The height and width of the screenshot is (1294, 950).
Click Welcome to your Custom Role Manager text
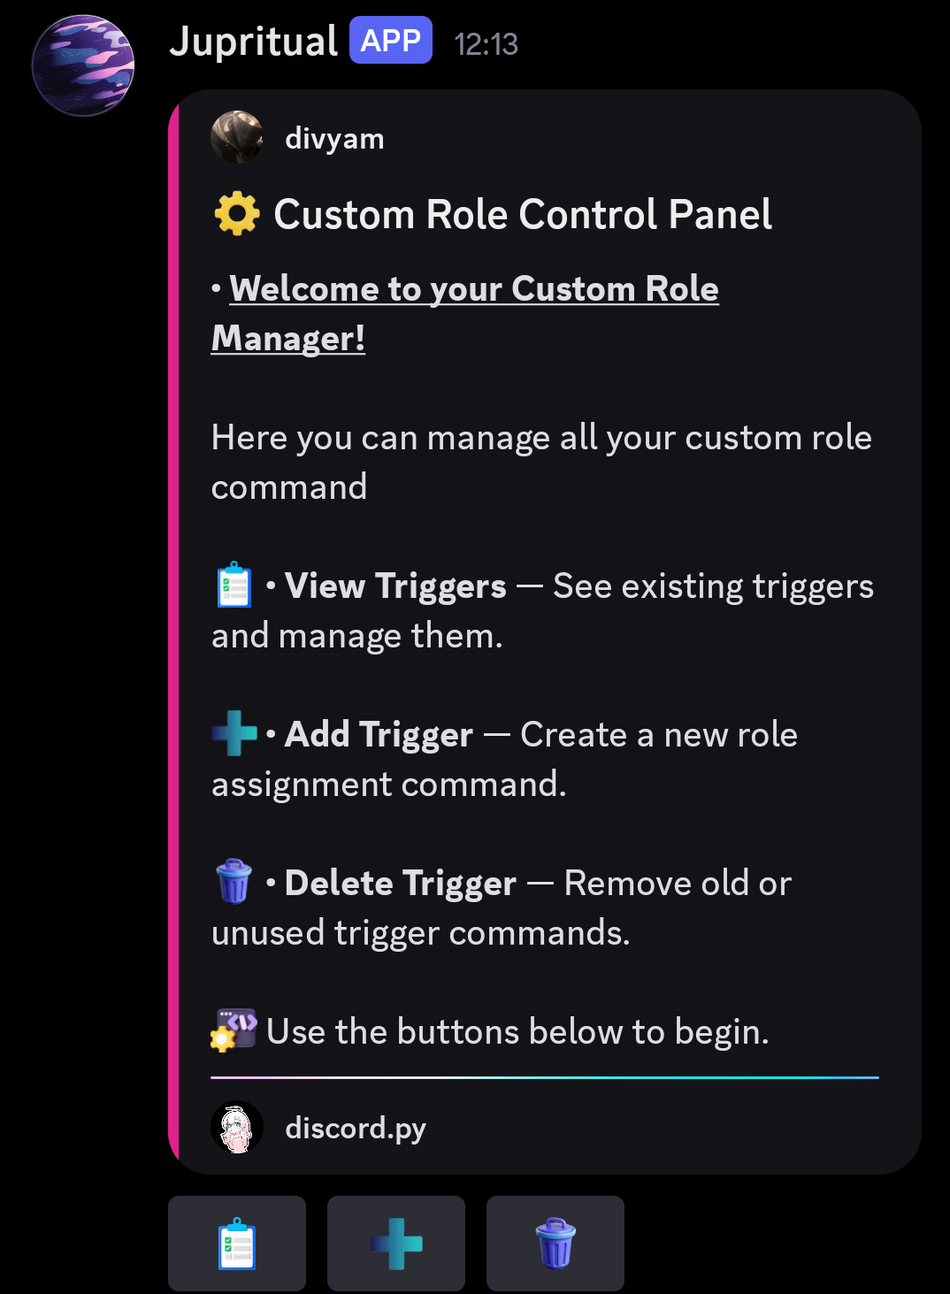pos(465,313)
